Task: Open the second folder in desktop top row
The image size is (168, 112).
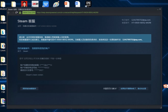Action: pos(13,4)
